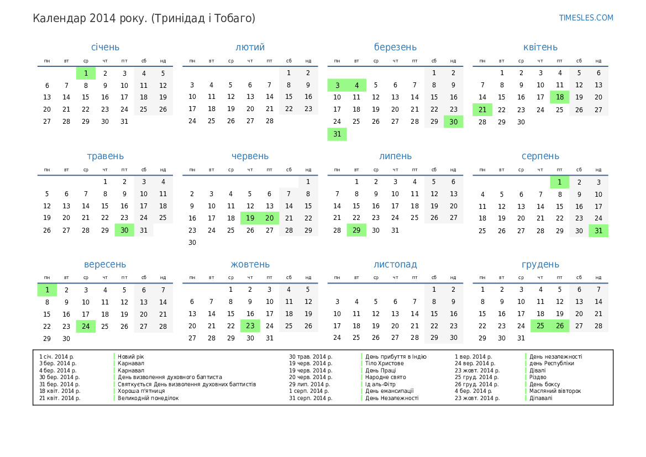This screenshot has width=646, height=457.
Task: Select highlighted day 30 in травень
Action: tap(124, 230)
